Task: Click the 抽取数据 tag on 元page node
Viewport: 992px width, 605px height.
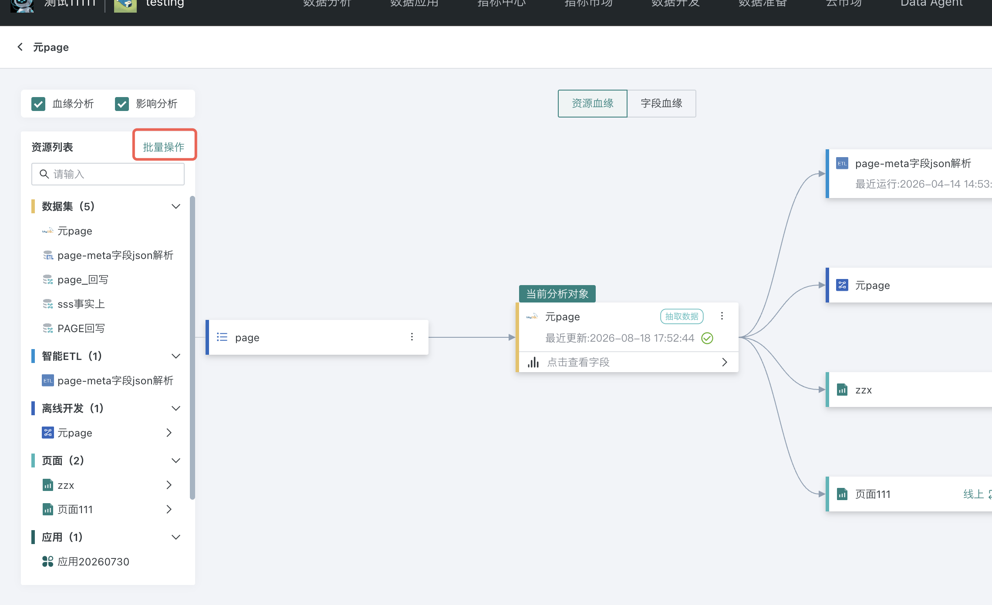Action: pos(682,316)
